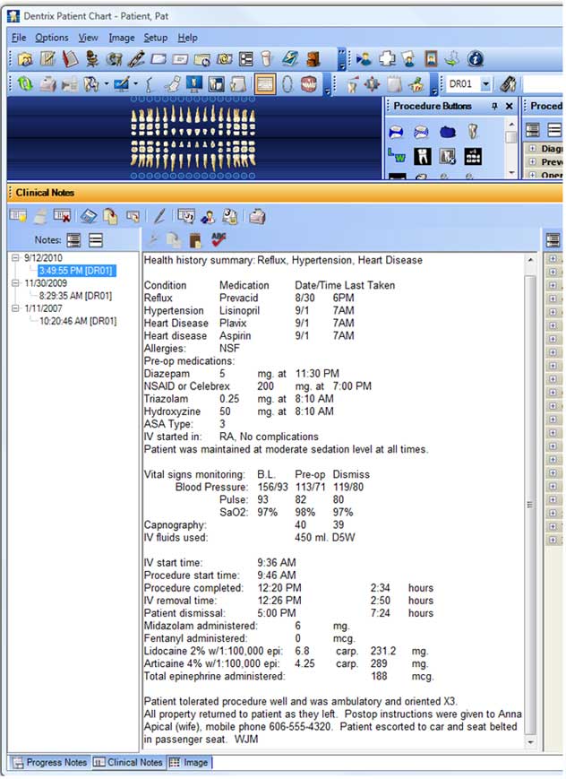Viewport: 566px width, 779px height.
Task: Select the 3:49:55 PM [DR01] note
Action: click(76, 271)
